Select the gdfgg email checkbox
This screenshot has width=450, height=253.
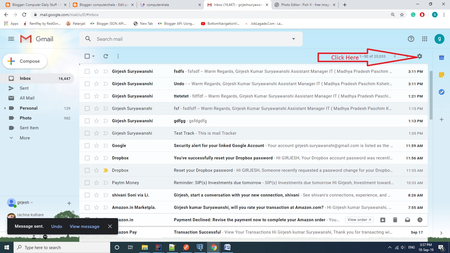click(x=87, y=121)
